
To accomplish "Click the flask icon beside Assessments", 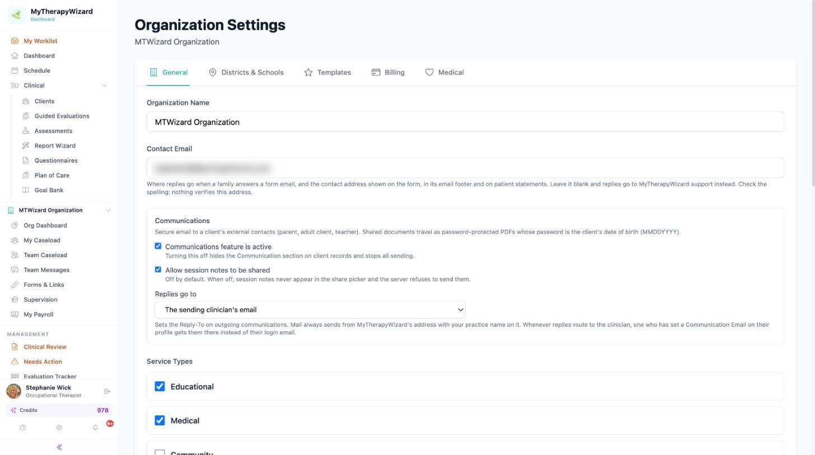I will point(26,131).
